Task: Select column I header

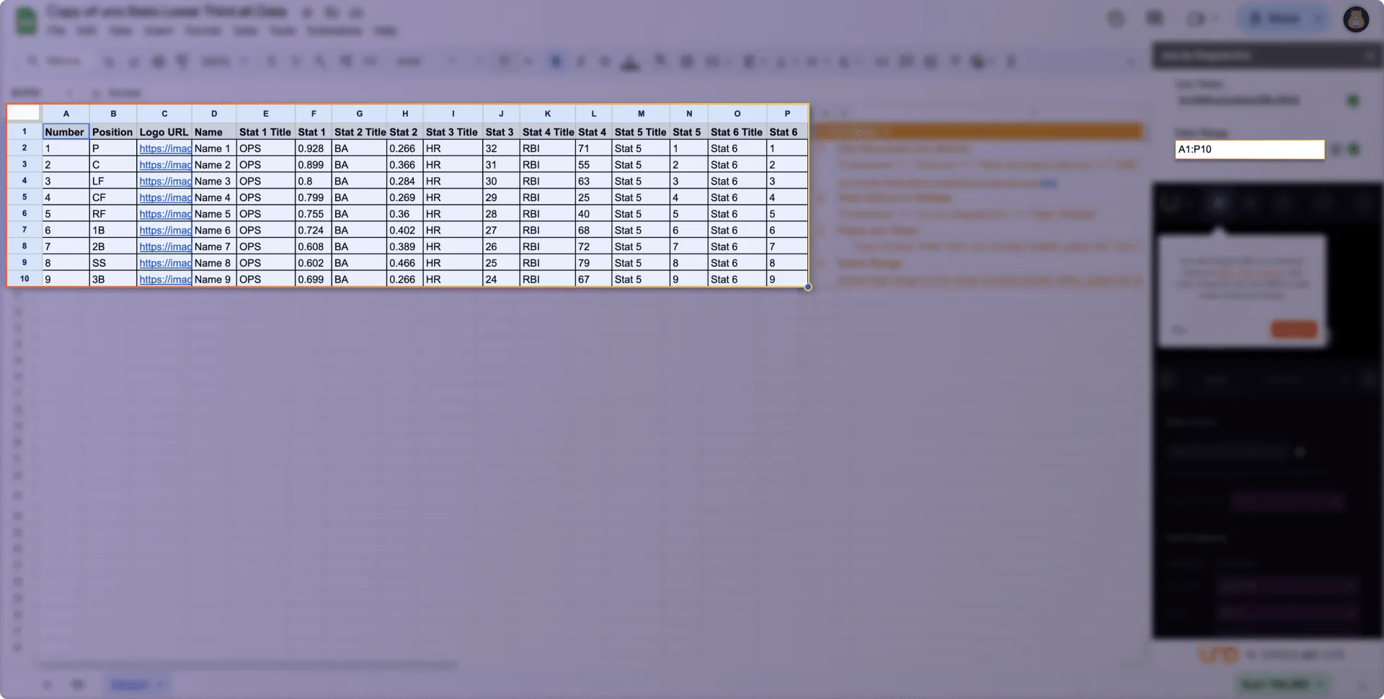Action: click(x=453, y=114)
